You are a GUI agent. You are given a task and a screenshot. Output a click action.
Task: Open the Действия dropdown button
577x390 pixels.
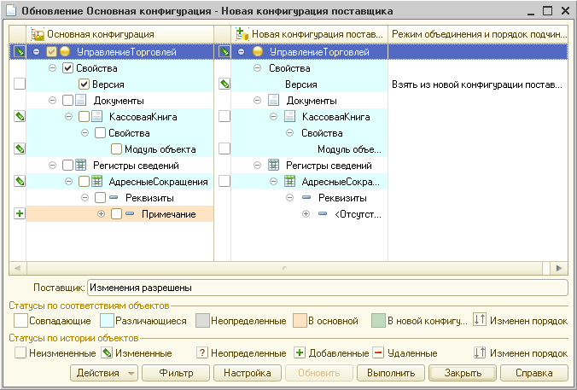tap(104, 373)
